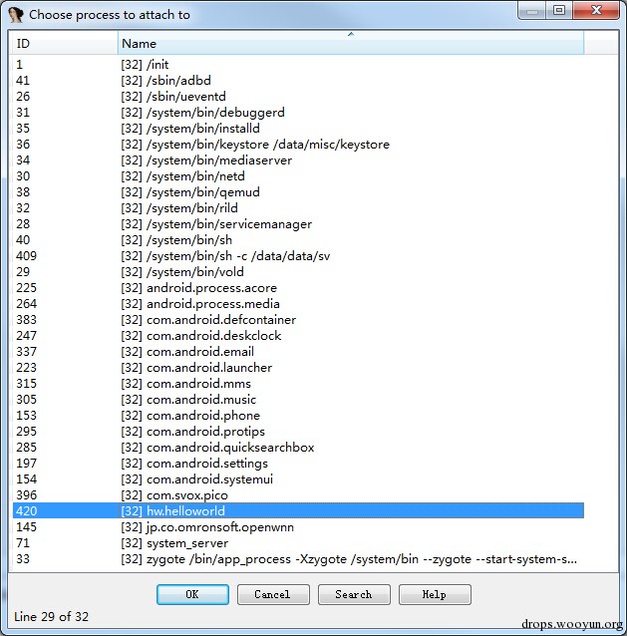Image resolution: width=627 pixels, height=636 pixels.
Task: Select /system/bin/qemud process
Action: pyautogui.click(x=298, y=191)
